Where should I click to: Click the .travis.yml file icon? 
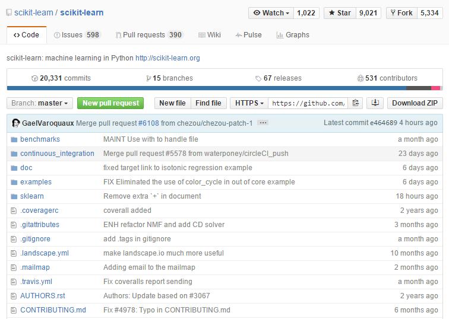(x=14, y=282)
